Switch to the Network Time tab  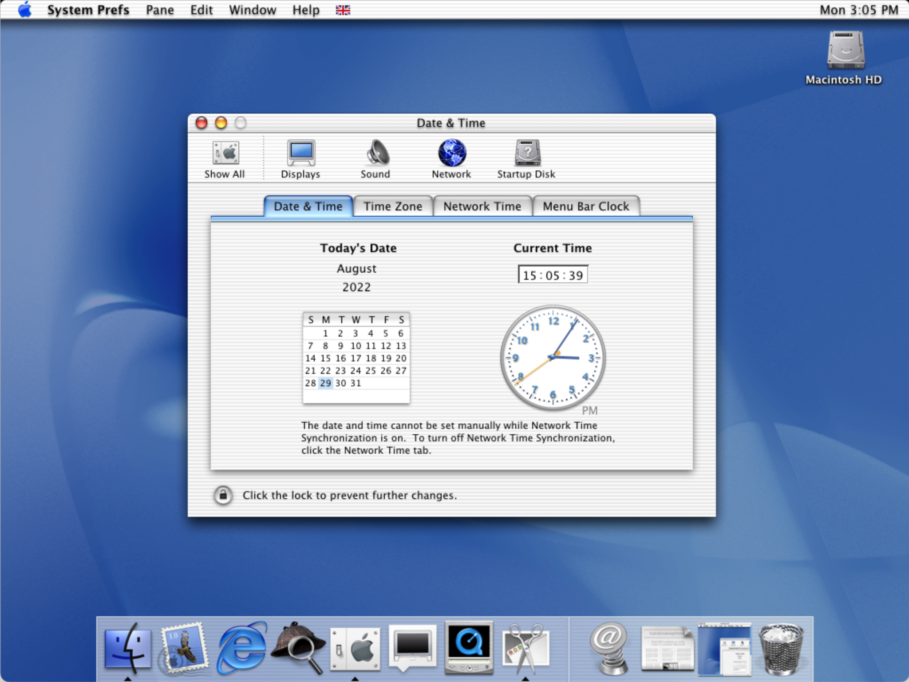tap(482, 206)
